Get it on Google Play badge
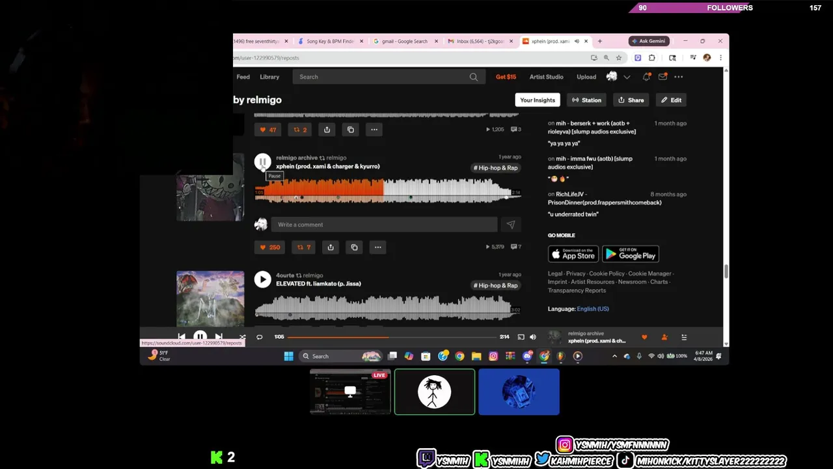 coord(631,254)
